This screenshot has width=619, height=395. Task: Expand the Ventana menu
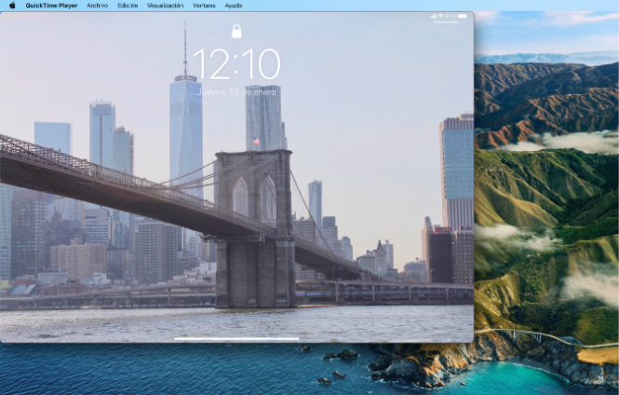(x=204, y=6)
